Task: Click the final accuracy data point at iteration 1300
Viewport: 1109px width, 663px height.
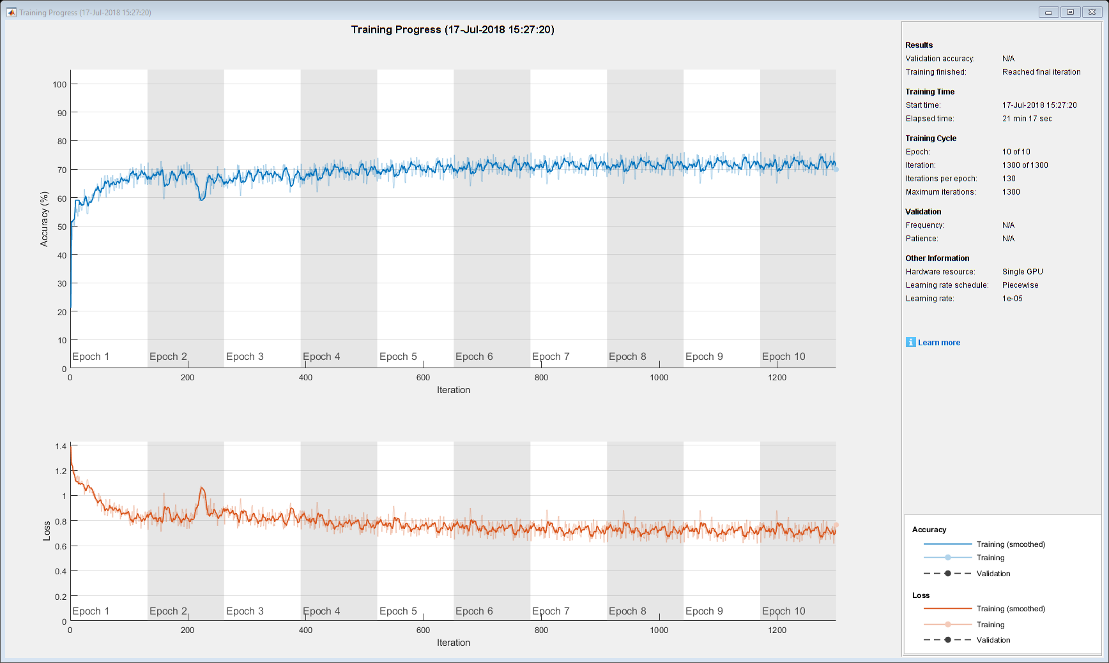Action: point(836,169)
